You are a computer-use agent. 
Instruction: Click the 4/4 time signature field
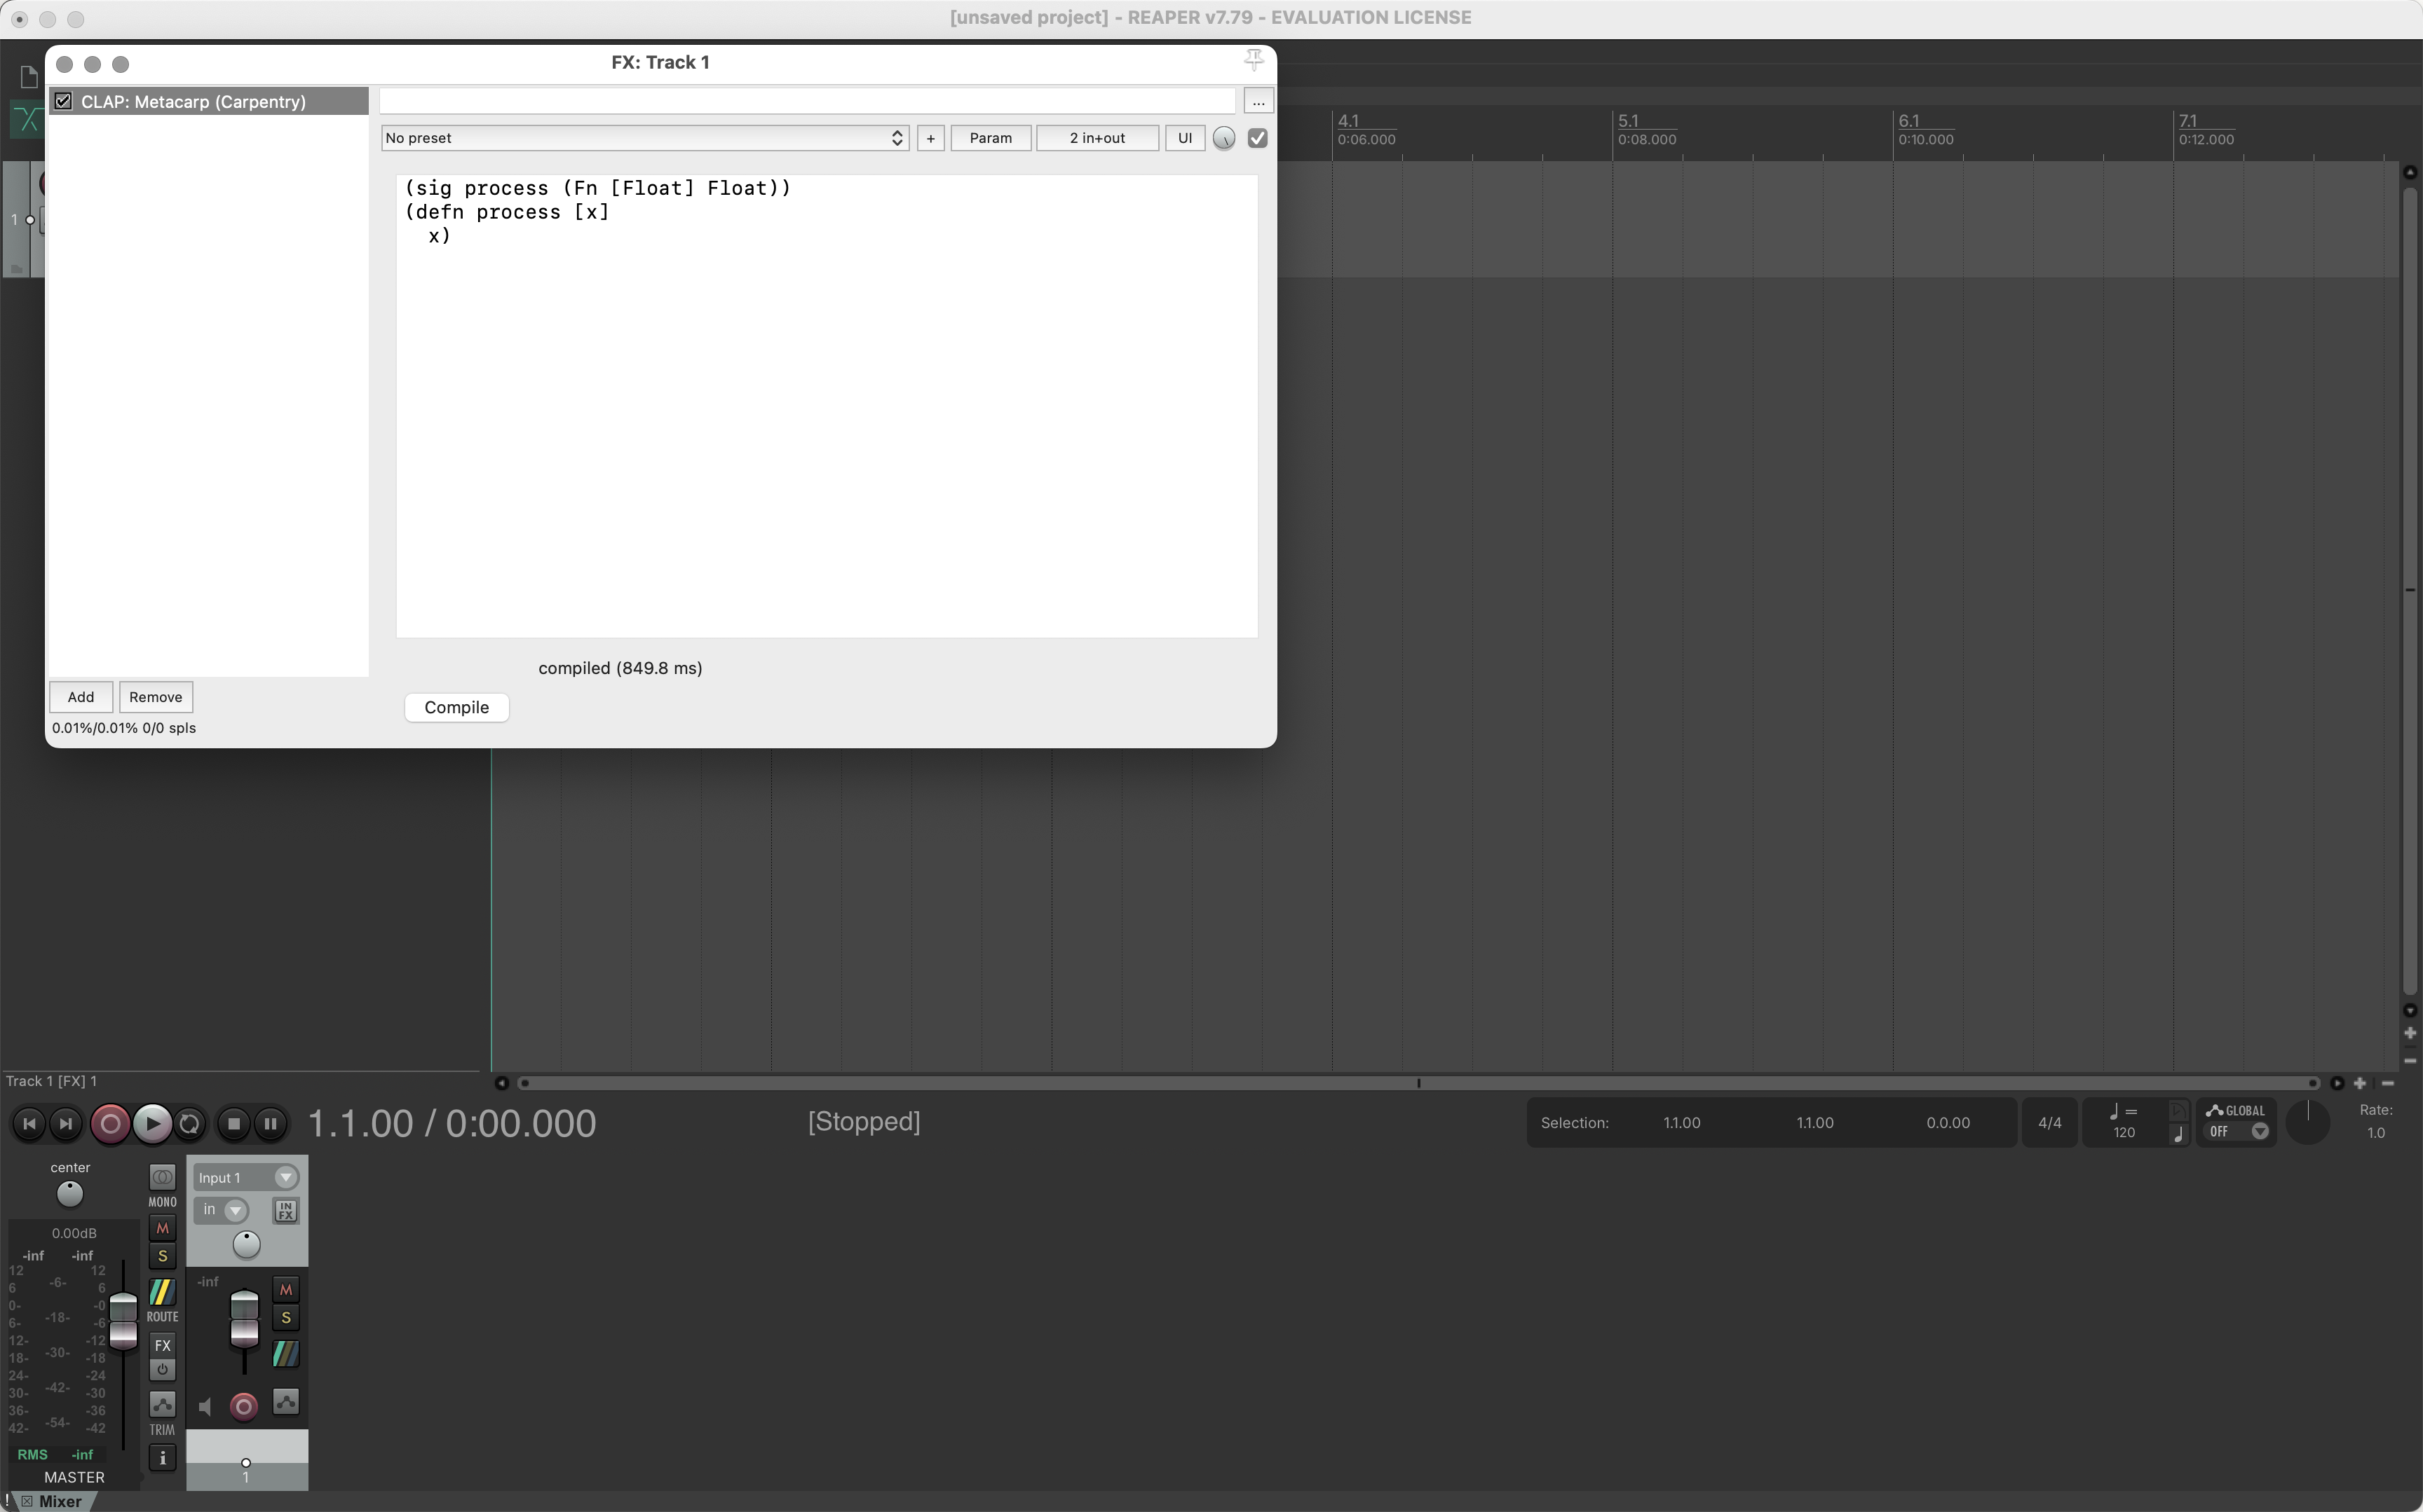pyautogui.click(x=2049, y=1123)
